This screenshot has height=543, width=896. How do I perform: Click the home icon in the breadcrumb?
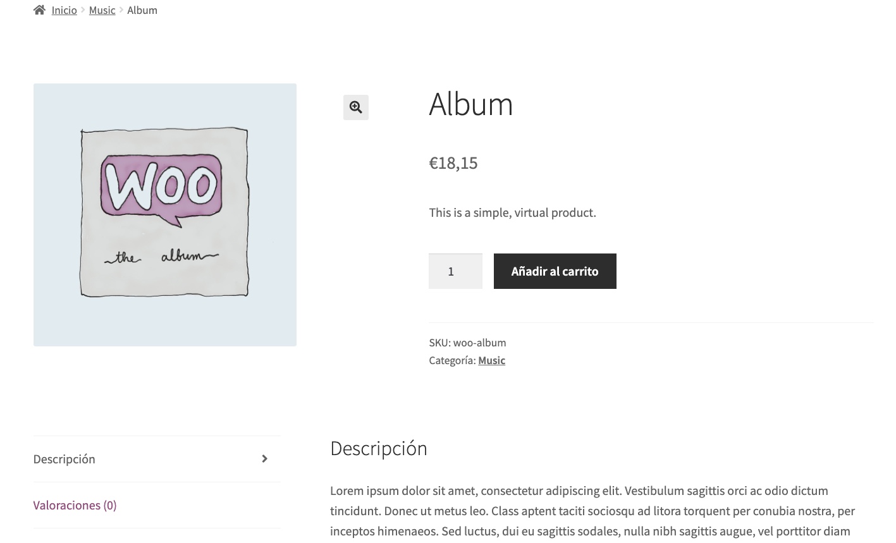pos(39,10)
